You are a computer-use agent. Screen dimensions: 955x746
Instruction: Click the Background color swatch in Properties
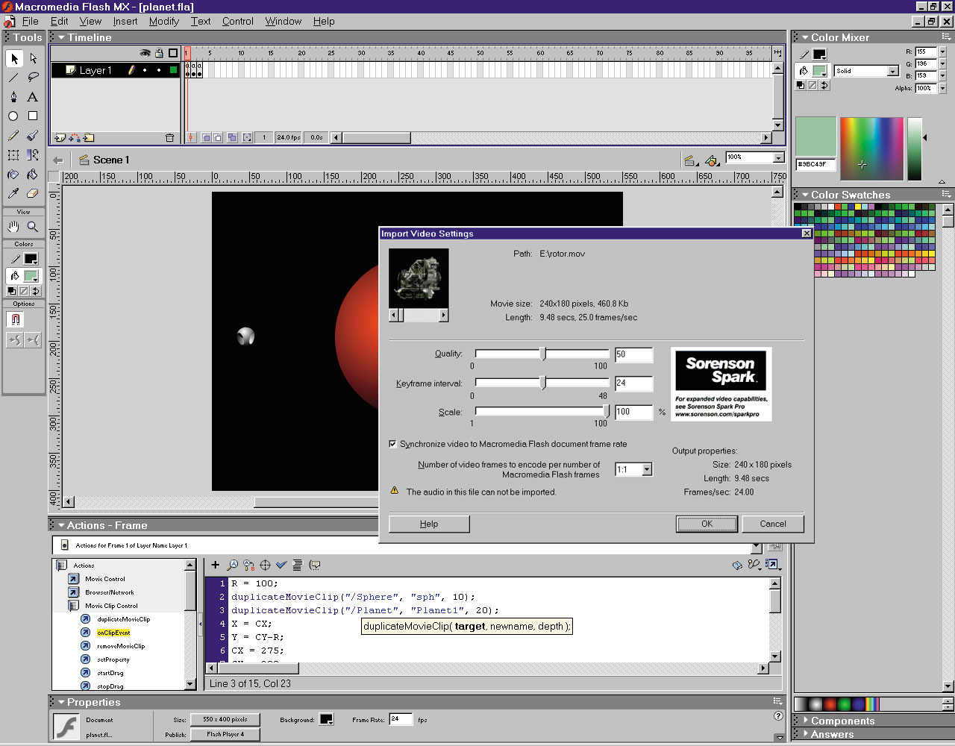point(326,719)
